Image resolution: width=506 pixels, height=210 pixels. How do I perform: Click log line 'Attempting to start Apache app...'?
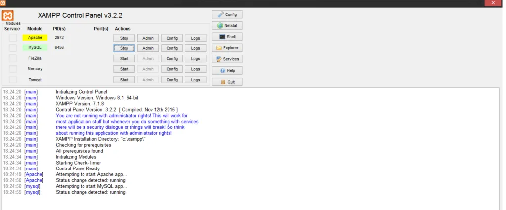pos(91,174)
